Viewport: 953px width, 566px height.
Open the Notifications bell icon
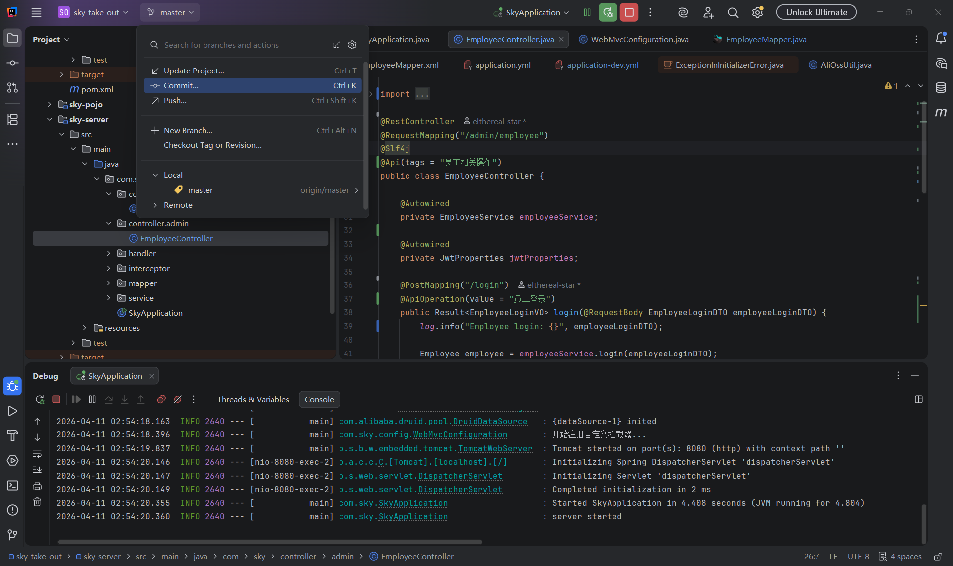[x=941, y=38]
